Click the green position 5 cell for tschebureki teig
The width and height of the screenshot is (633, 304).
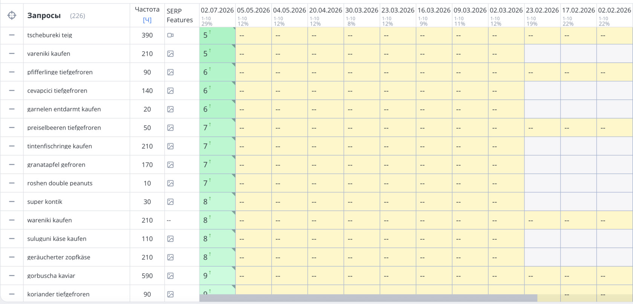pyautogui.click(x=217, y=35)
